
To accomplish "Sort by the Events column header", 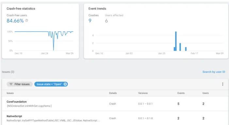I will 181,93.
